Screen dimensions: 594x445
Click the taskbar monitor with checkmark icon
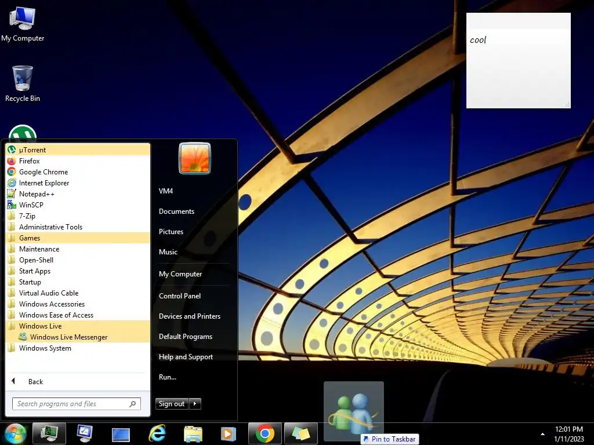pos(85,433)
